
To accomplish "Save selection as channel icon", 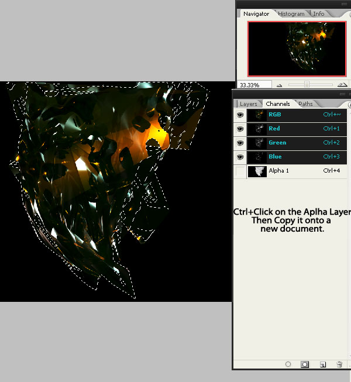I will click(x=305, y=364).
